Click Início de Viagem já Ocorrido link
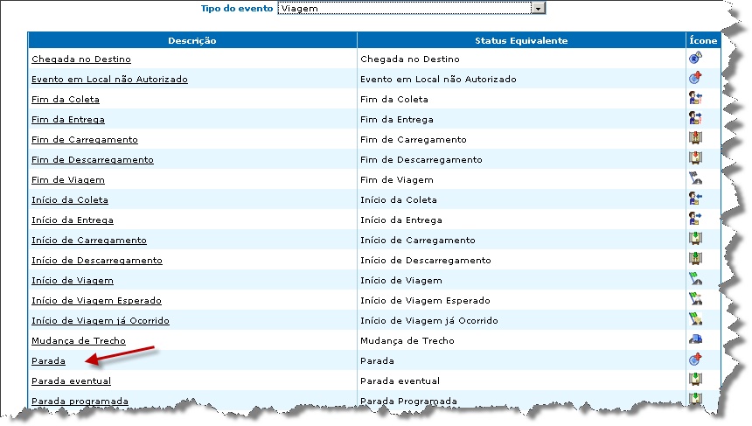The width and height of the screenshot is (752, 426). [101, 321]
